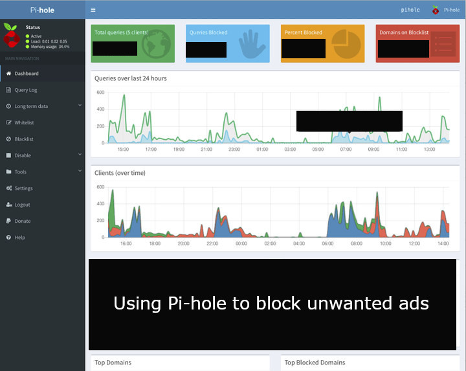Click the Donate PayPal icon

tap(8, 221)
